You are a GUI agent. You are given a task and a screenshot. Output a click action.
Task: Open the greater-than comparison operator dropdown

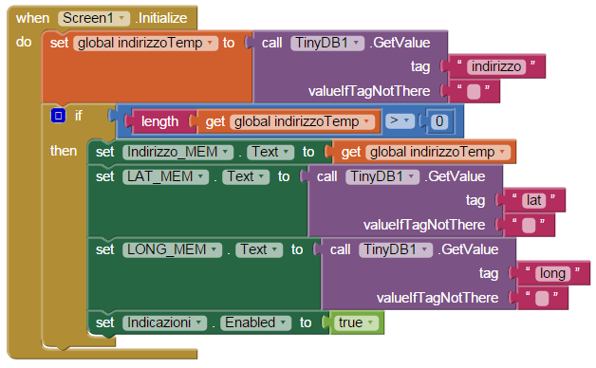400,120
